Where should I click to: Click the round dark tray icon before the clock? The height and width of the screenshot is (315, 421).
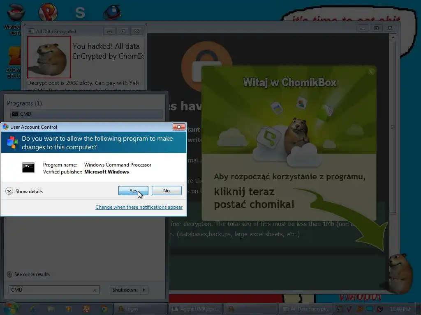[x=379, y=309]
